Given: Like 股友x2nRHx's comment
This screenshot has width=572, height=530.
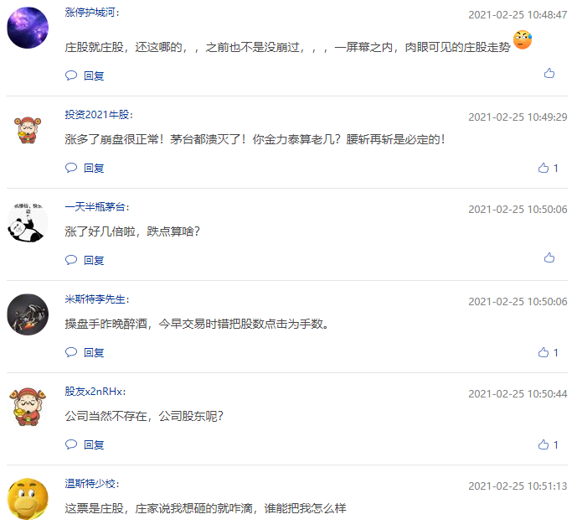Looking at the screenshot, I should [544, 444].
